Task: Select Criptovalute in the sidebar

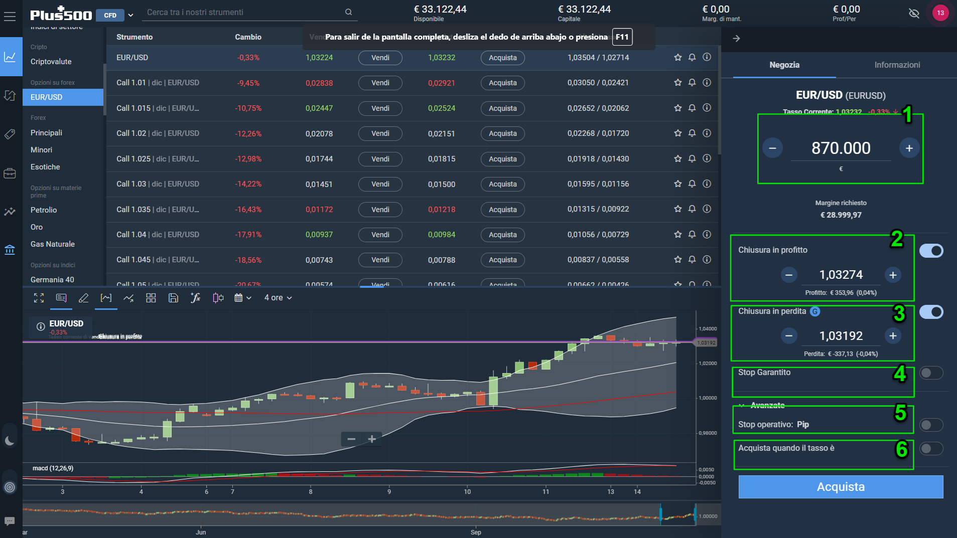Action: click(x=51, y=62)
